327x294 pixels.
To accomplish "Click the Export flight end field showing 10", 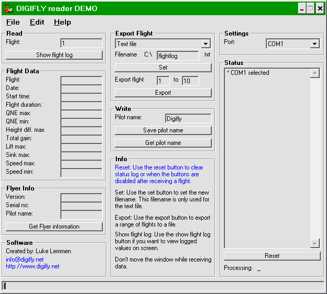I will point(190,81).
